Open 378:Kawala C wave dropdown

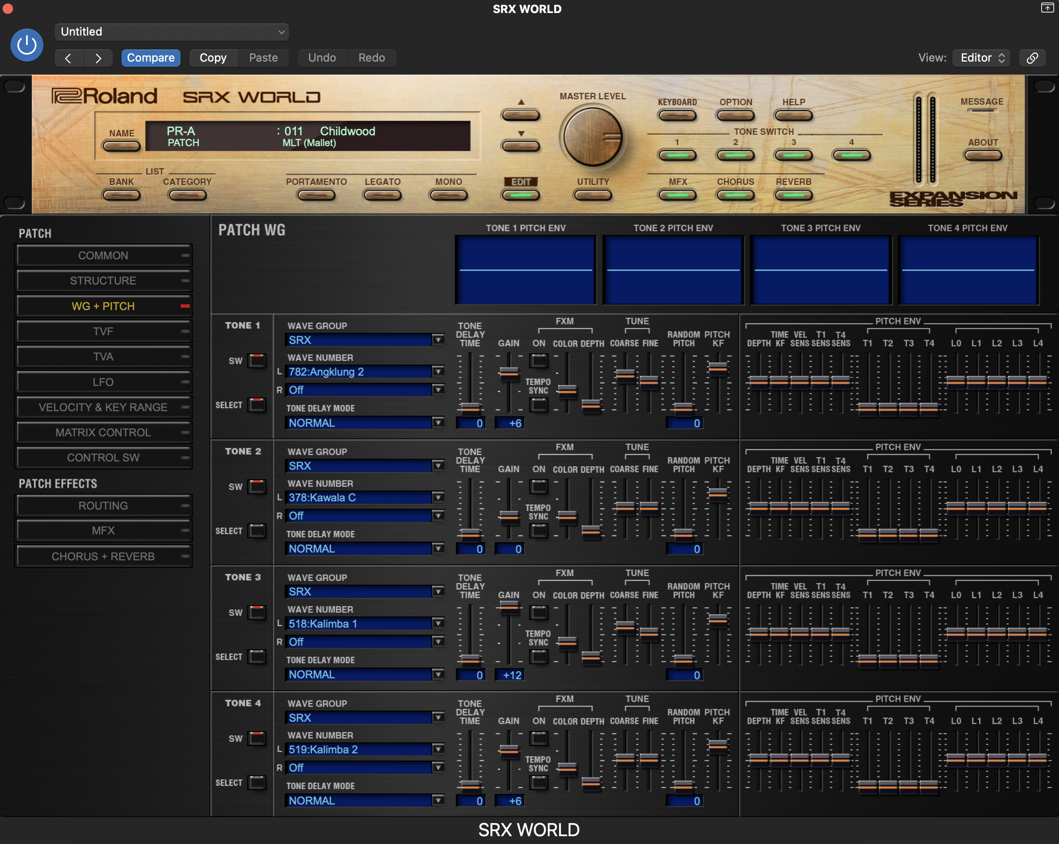(x=365, y=497)
